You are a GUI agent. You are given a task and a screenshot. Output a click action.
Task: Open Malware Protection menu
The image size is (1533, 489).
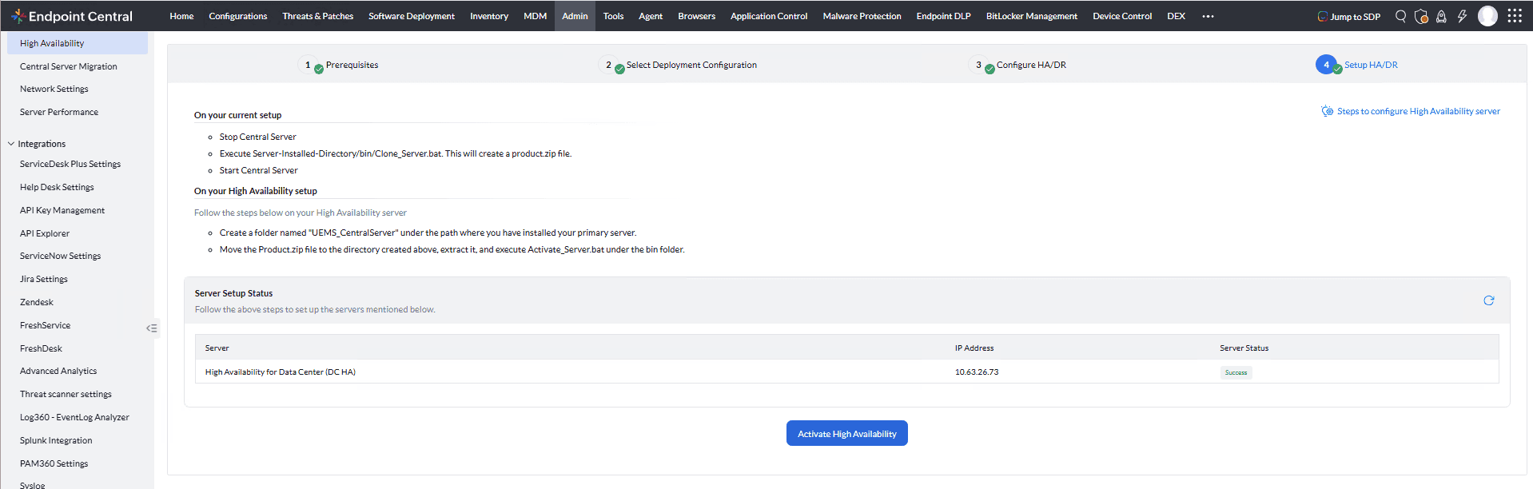(x=862, y=16)
